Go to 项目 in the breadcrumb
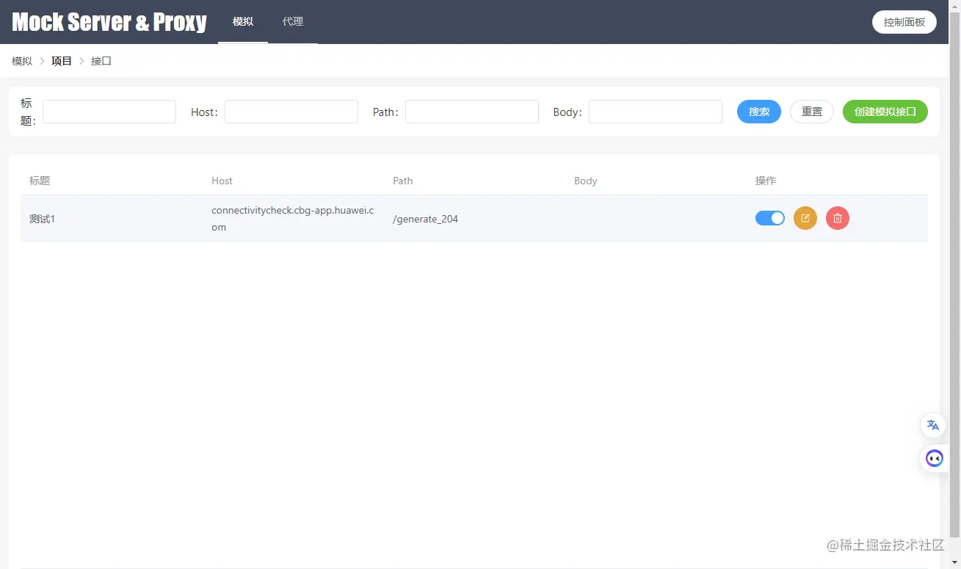 [x=62, y=61]
